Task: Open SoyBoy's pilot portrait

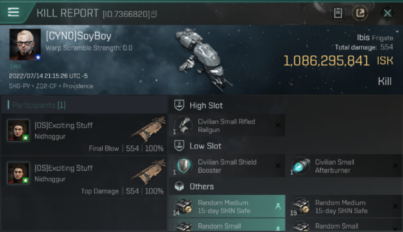Action: click(x=25, y=45)
